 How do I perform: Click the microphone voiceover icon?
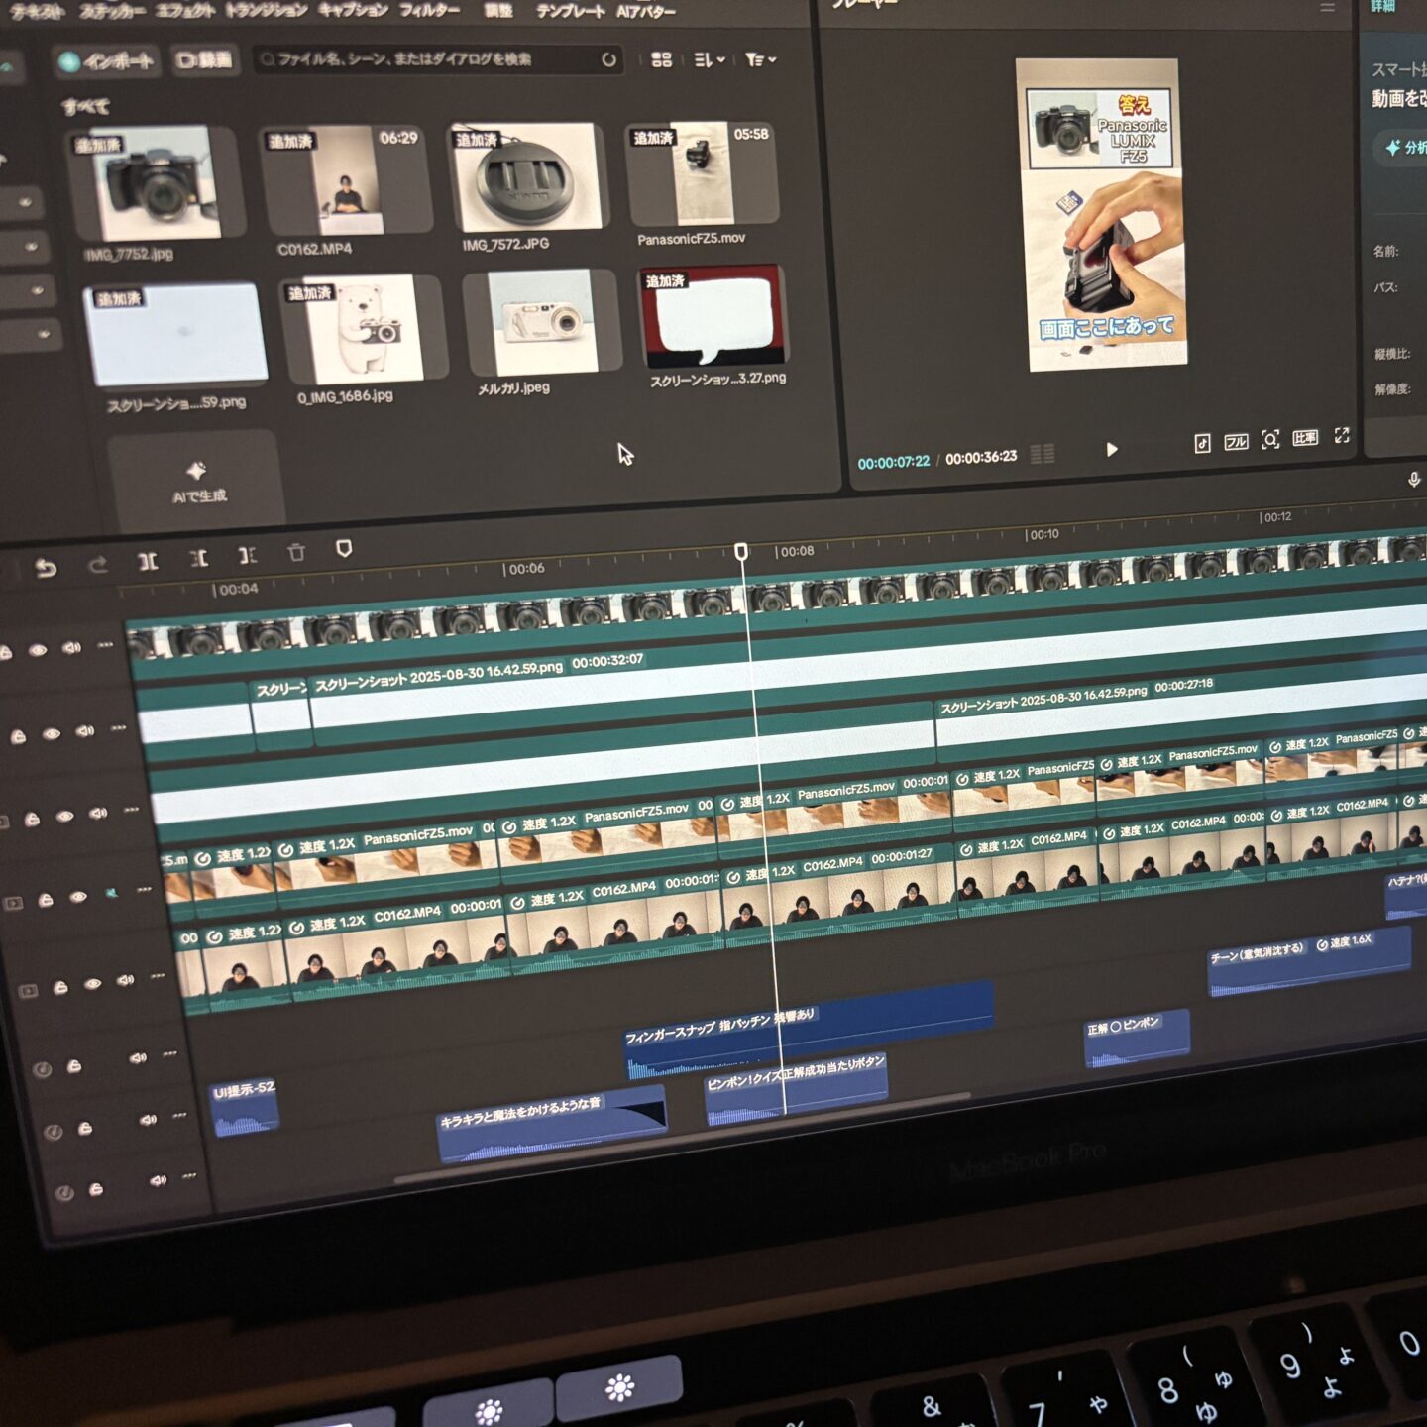pyautogui.click(x=1414, y=480)
